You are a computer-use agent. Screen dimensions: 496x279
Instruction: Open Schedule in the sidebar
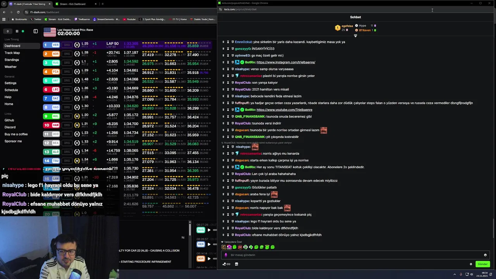[11, 90]
